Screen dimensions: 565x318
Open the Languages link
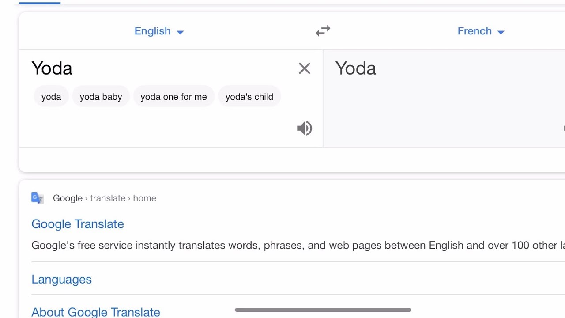tap(62, 279)
